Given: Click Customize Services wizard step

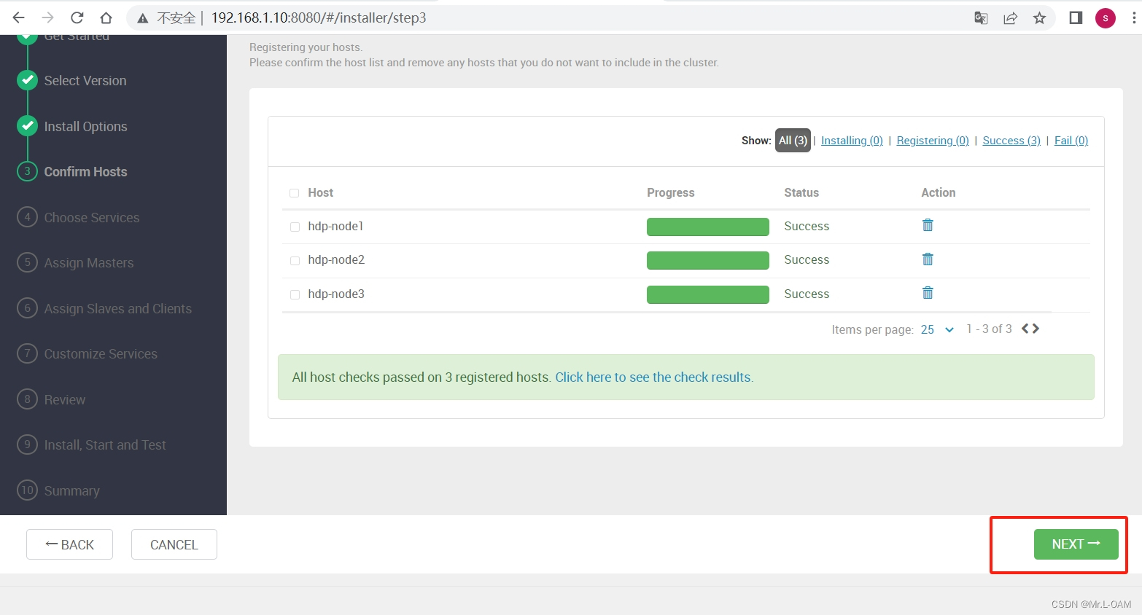Looking at the screenshot, I should 101,354.
